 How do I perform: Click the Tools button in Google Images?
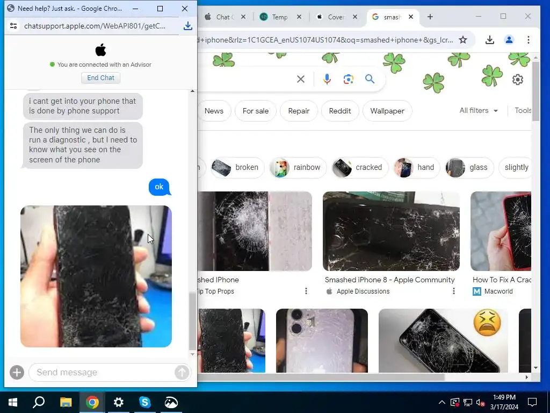[x=523, y=111]
